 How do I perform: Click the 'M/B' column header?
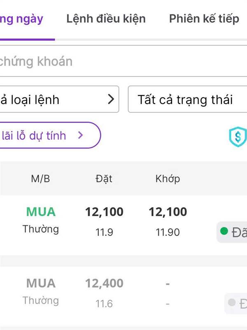coord(40,179)
